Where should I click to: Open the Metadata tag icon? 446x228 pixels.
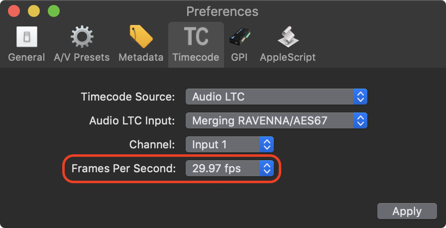[141, 37]
